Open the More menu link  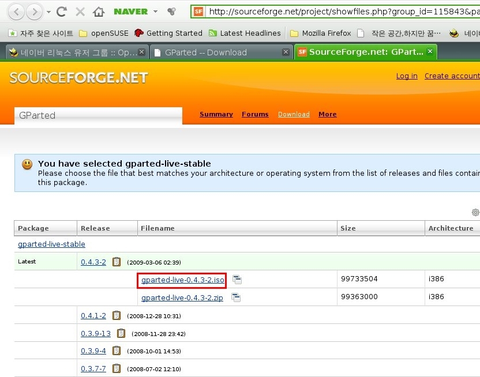point(327,114)
